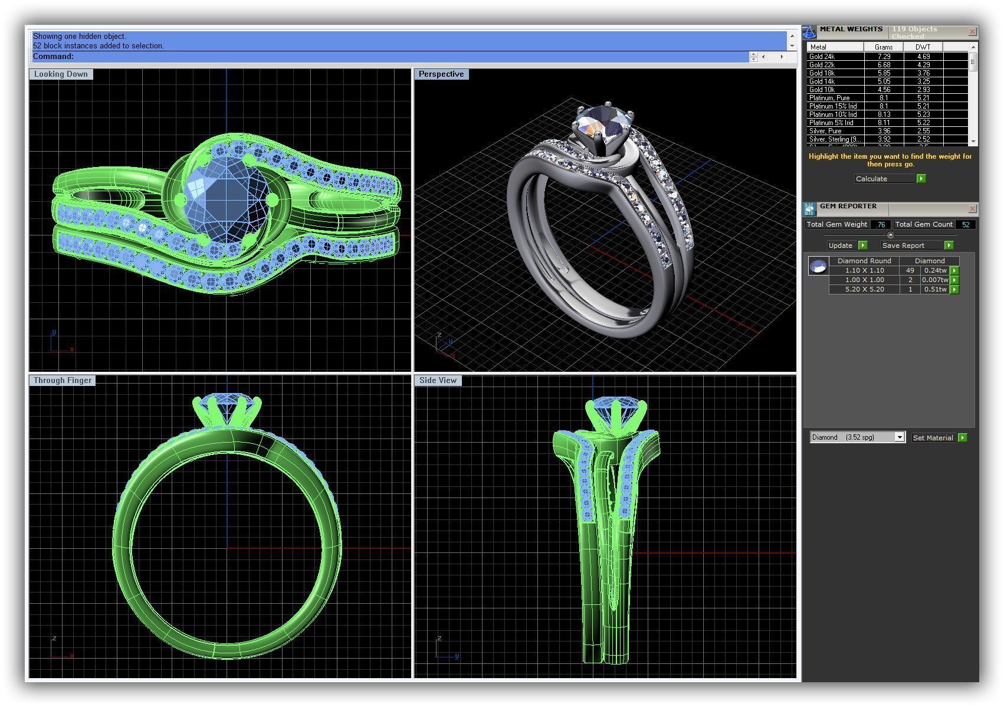Click the Update button
The image size is (1004, 707).
[842, 245]
